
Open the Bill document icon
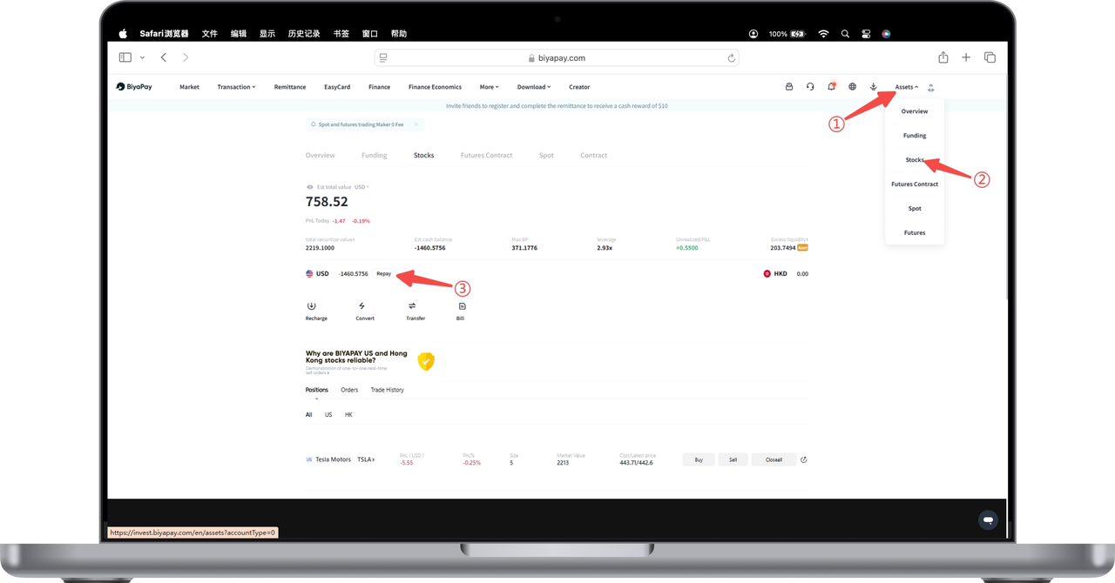462,306
